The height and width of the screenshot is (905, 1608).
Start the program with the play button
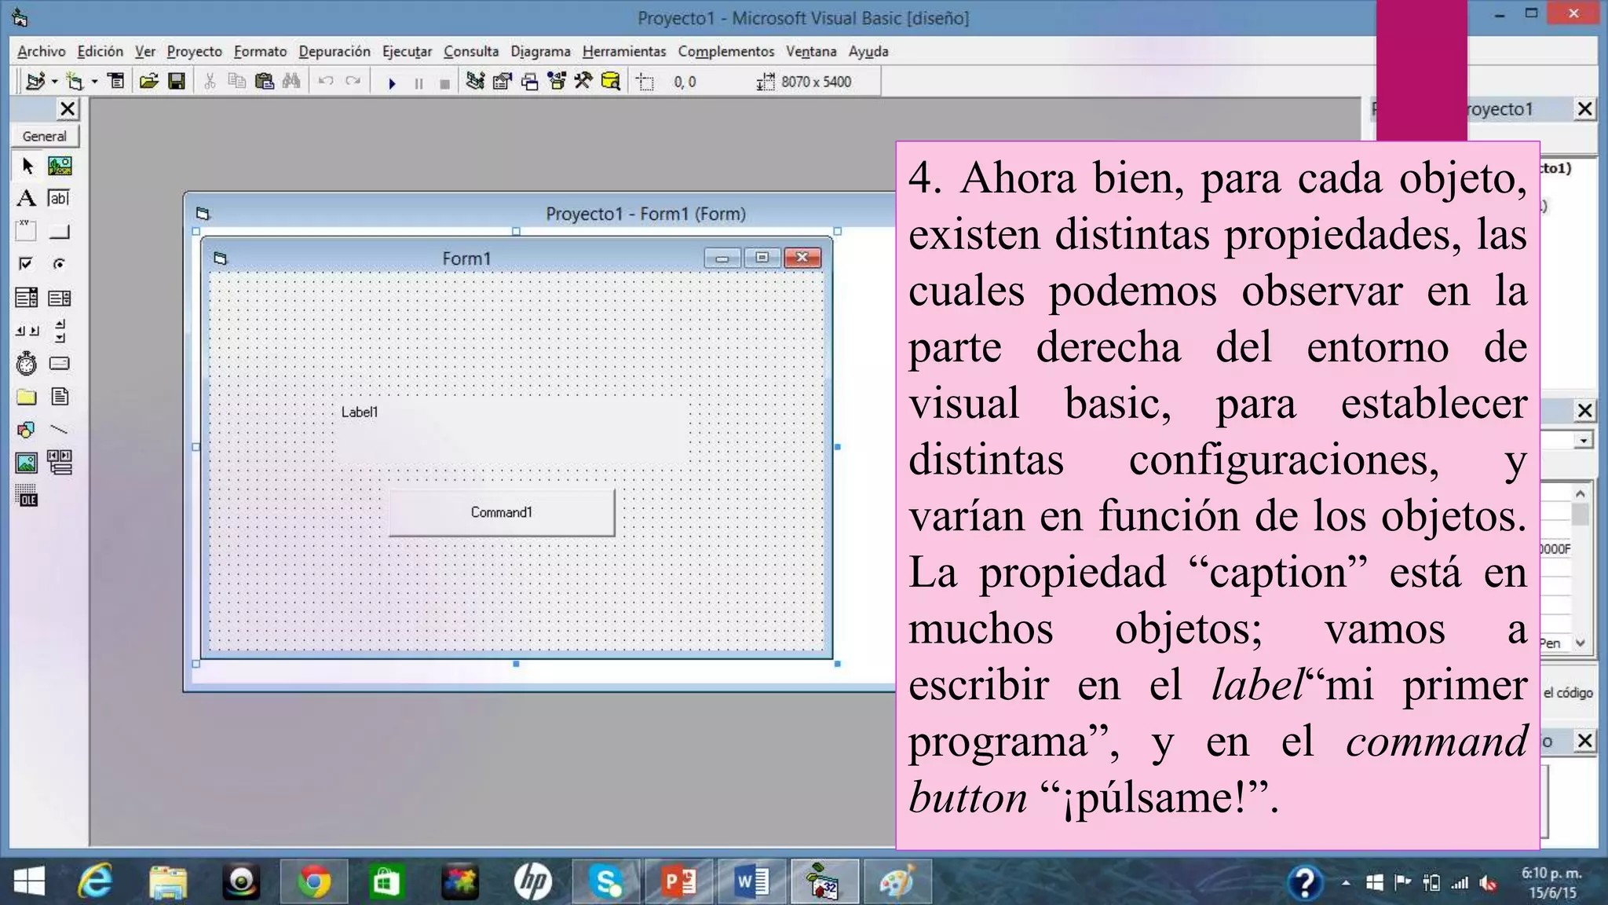[392, 82]
